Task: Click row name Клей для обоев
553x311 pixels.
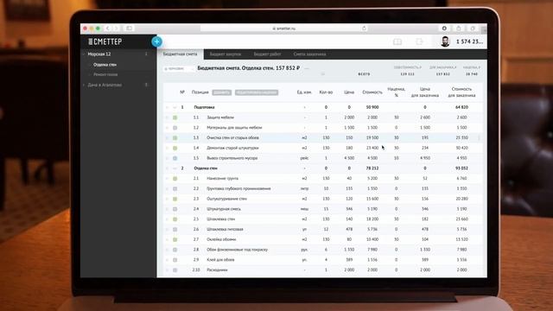Action: [x=220, y=260]
